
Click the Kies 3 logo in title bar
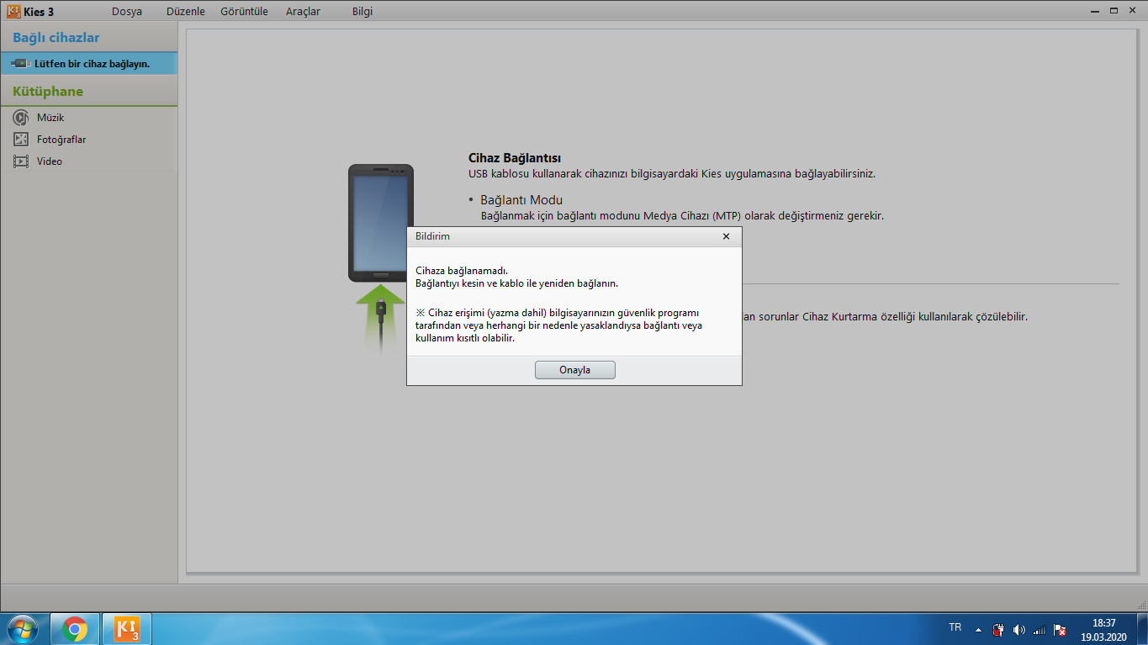(13, 11)
